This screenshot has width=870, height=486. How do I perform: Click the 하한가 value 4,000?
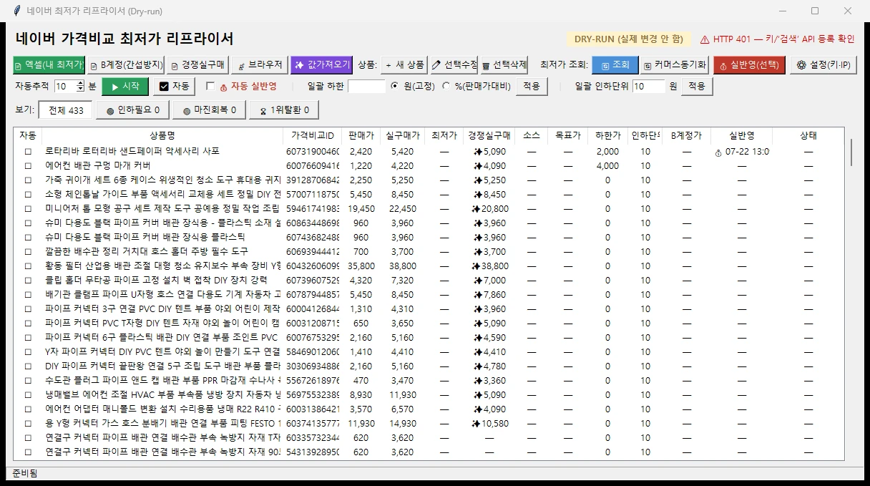[607, 166]
